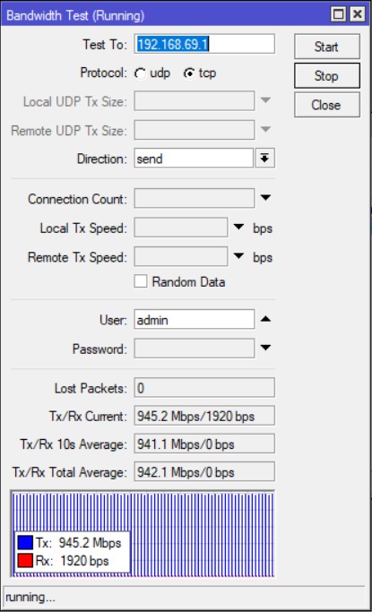Enable the Random Data checkbox
Screen dimensions: 372x612
click(x=141, y=281)
